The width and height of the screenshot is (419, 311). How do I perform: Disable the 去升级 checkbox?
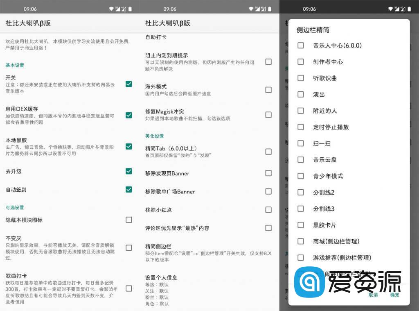coord(128,172)
